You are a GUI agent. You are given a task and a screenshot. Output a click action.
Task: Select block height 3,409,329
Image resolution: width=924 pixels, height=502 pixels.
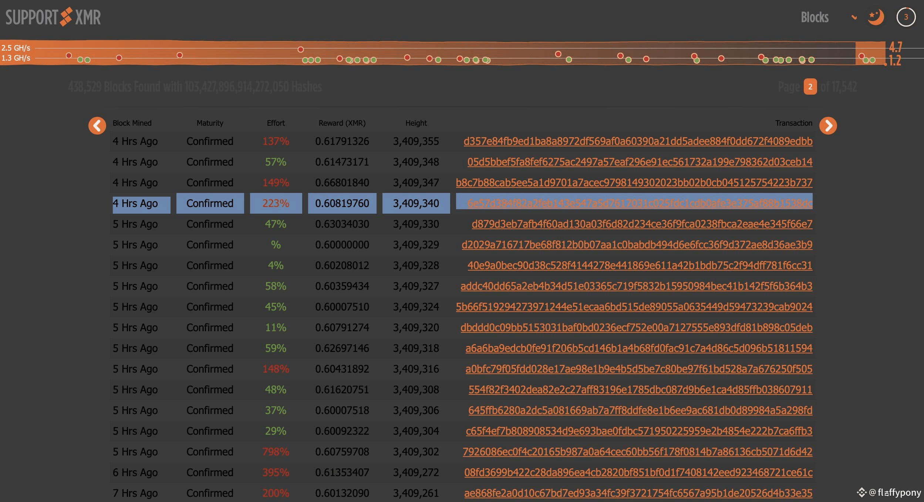[x=416, y=245]
